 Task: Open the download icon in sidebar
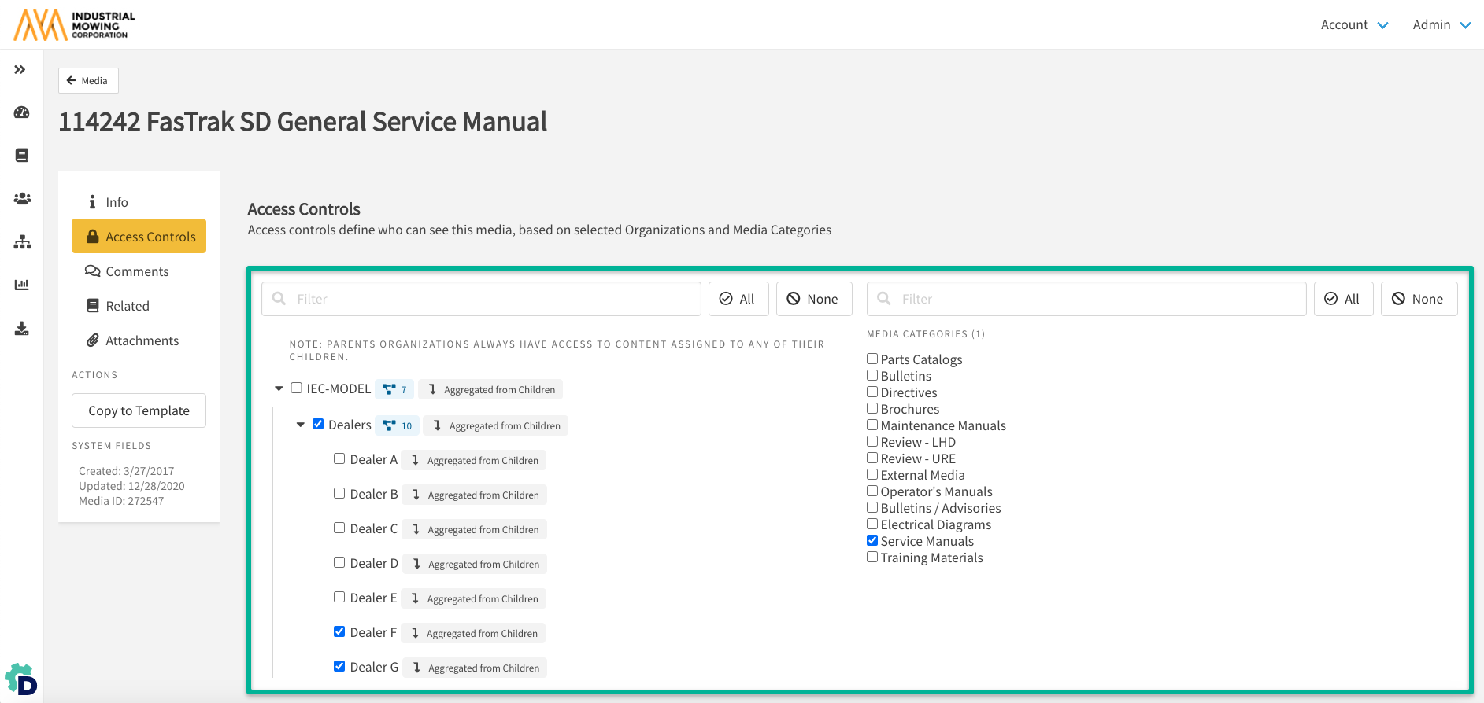22,329
